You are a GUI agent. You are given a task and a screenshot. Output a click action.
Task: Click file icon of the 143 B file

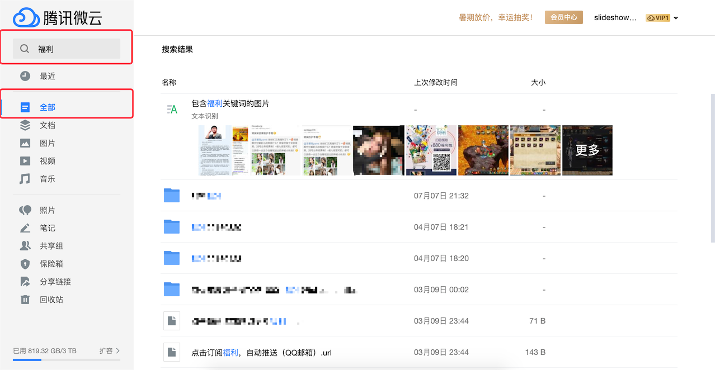pos(172,352)
